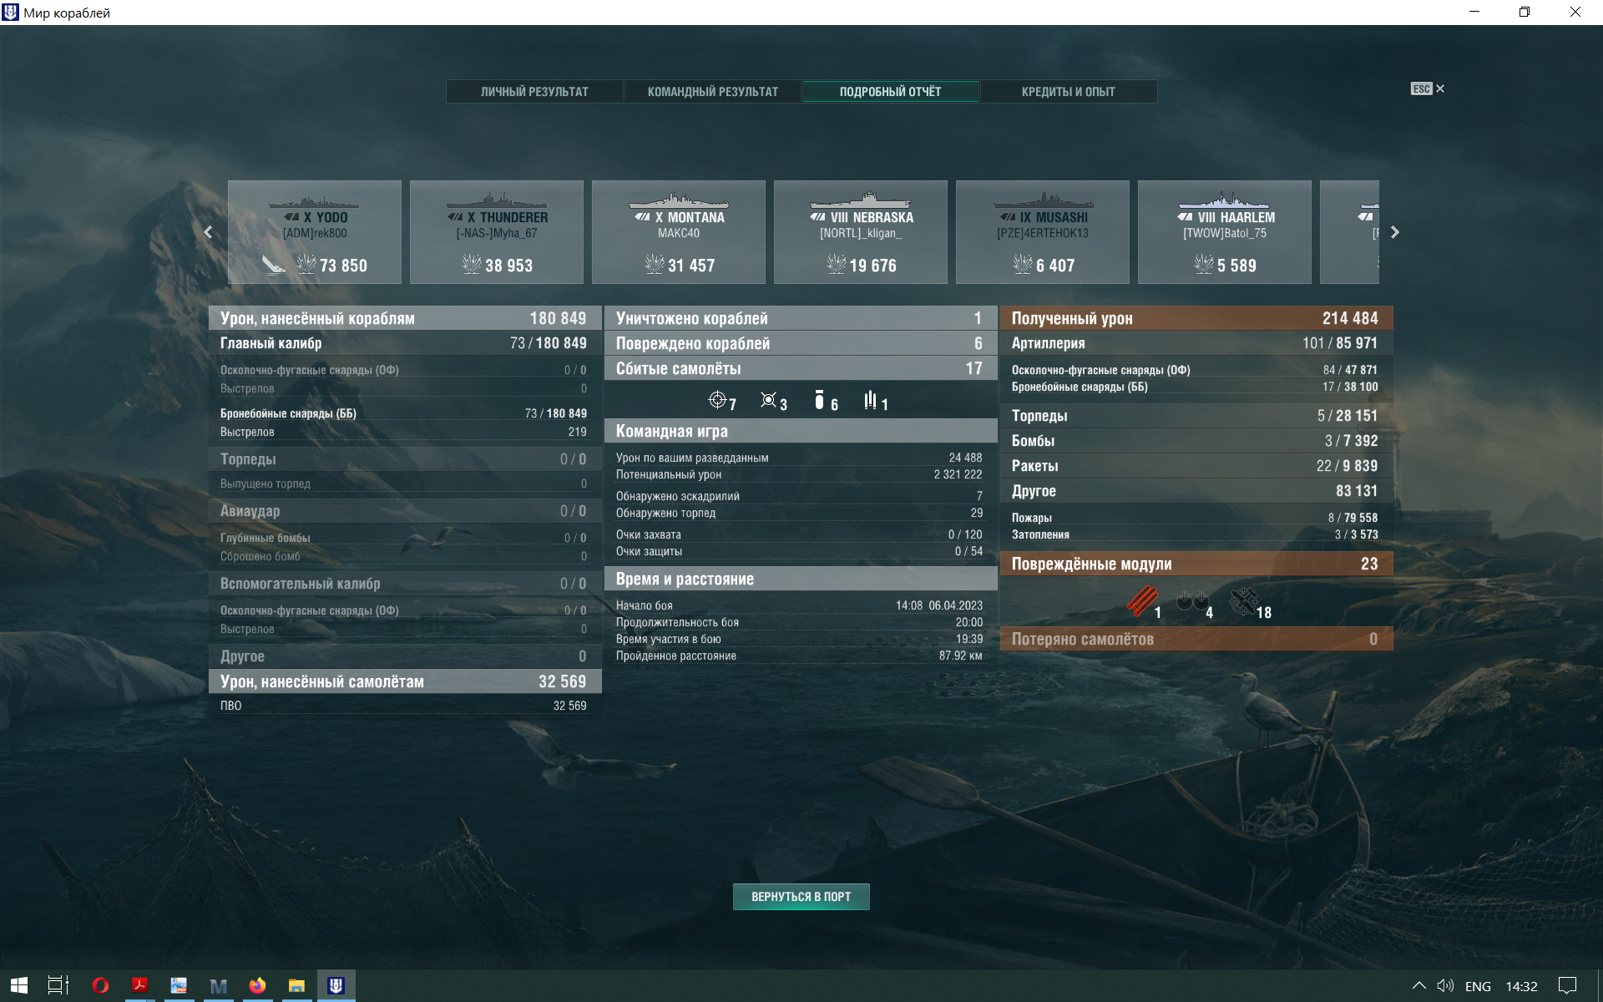Switch to Личный результат tab
The height and width of the screenshot is (1002, 1603).
point(534,92)
